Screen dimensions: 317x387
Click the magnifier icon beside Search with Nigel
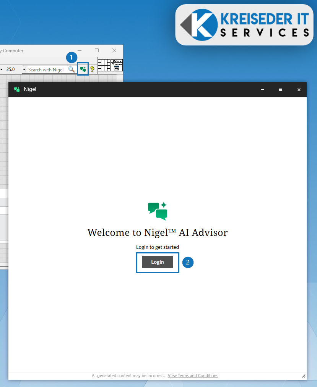coord(72,69)
